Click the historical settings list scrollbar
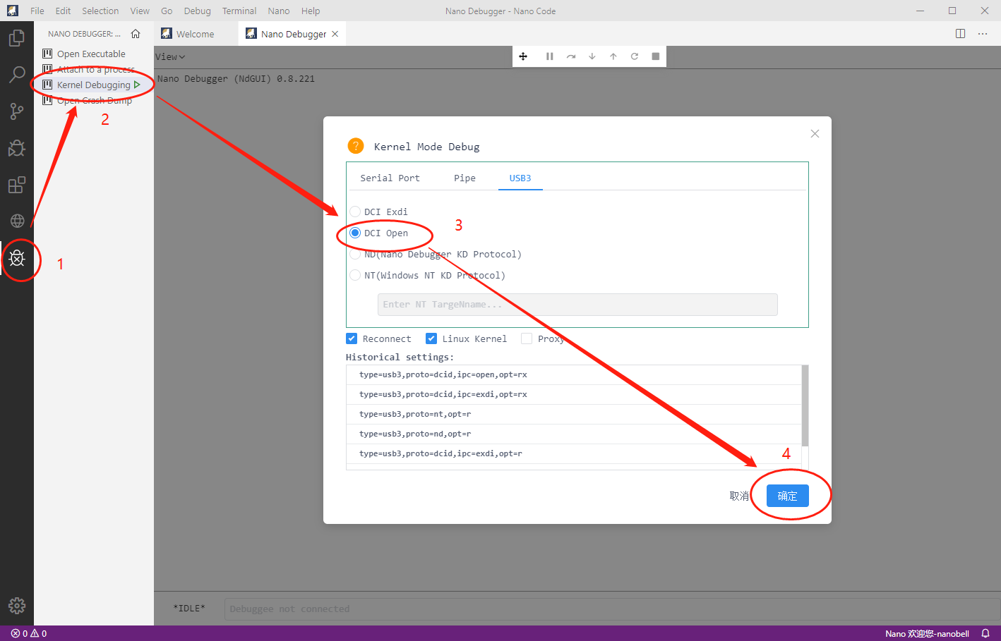Screen dimensions: 1001x641 click(x=805, y=405)
